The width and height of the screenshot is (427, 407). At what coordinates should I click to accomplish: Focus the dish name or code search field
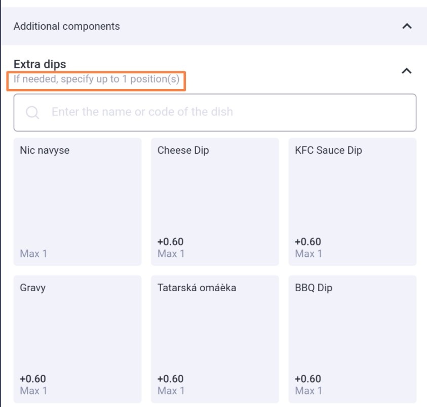pos(215,112)
